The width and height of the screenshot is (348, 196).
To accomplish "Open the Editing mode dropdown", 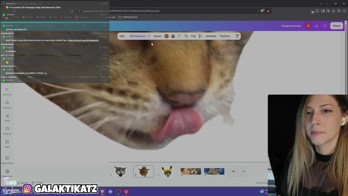I will click(x=48, y=26).
